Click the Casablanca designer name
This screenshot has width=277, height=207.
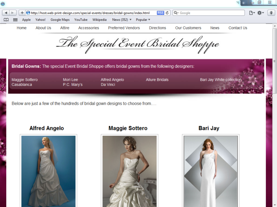point(22,85)
